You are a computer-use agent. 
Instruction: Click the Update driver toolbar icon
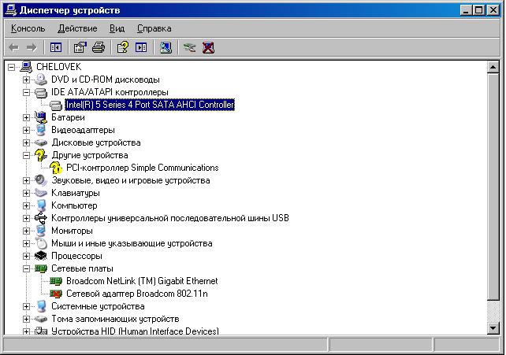point(189,48)
